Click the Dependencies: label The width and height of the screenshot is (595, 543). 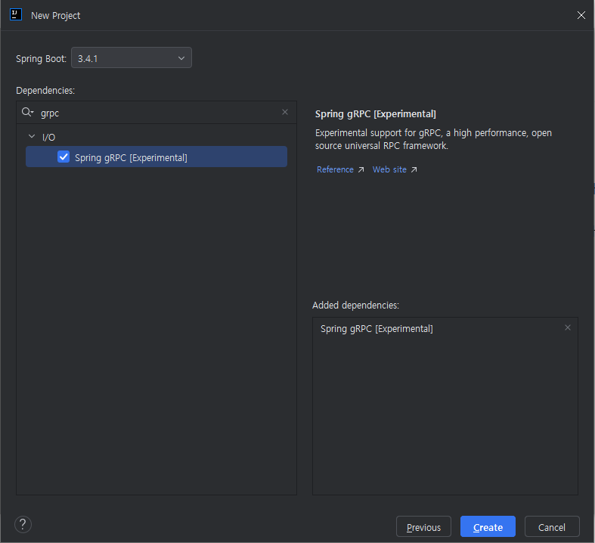coord(45,91)
